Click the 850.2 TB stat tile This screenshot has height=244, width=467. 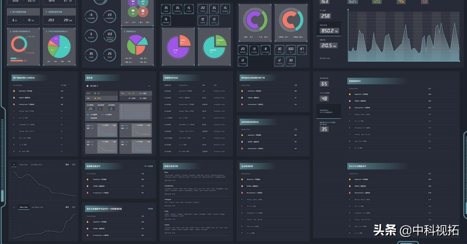point(329,31)
